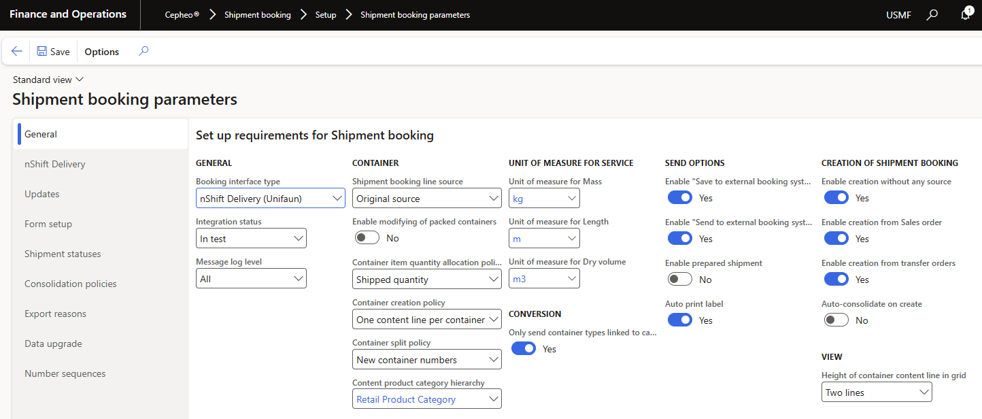
Task: Switch to nShift Delivery tab
Action: click(55, 164)
